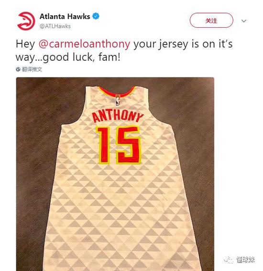Click the watermark logo beside 懂球妹
This screenshot has width=263, height=271.
(229, 260)
